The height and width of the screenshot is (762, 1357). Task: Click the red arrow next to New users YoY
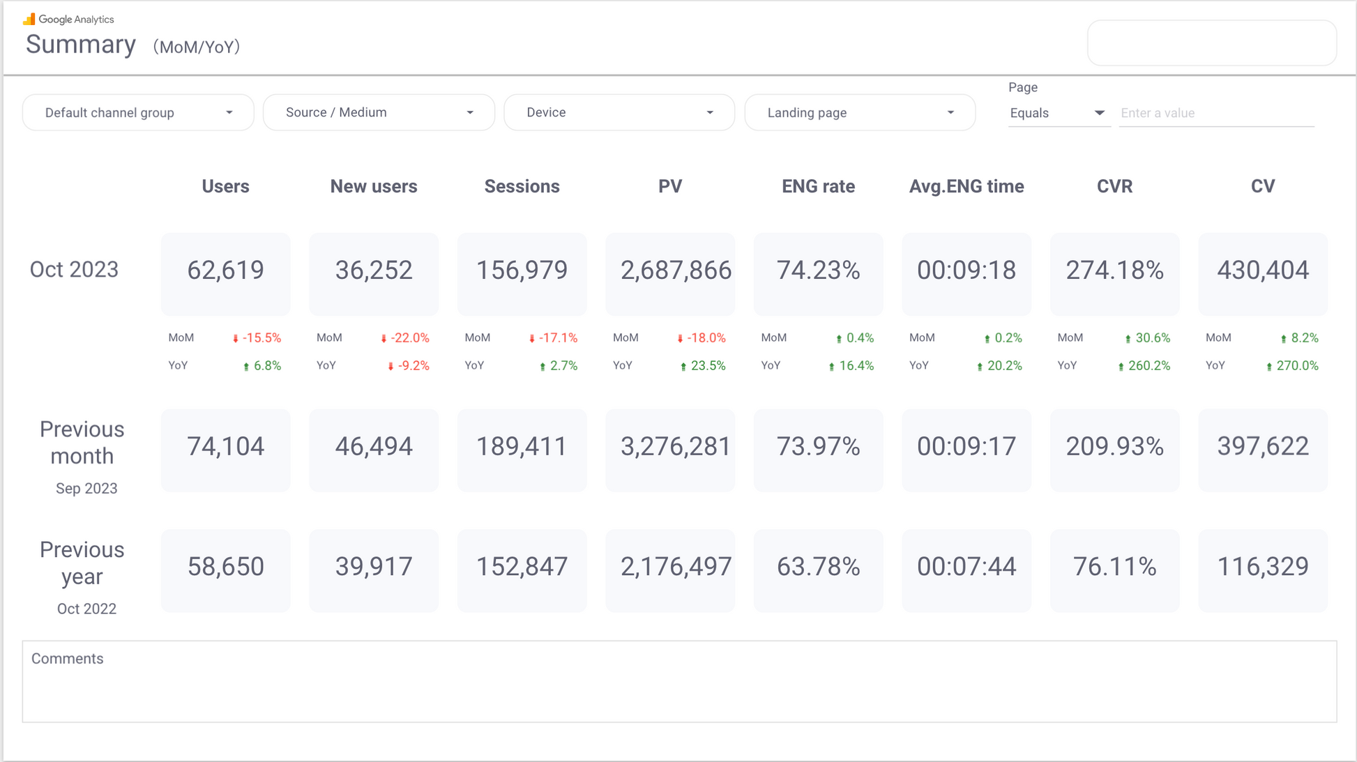point(391,367)
